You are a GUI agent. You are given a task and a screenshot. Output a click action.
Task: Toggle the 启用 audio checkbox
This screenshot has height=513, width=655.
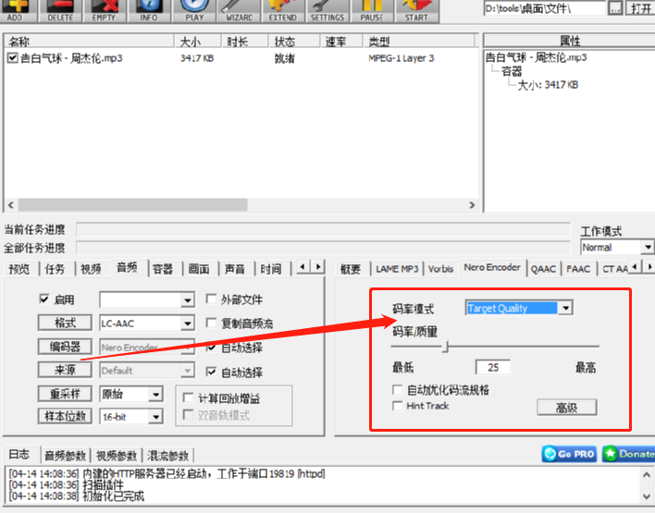click(44, 299)
